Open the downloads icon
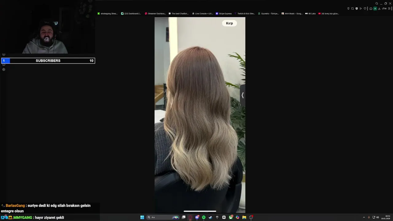Viewport: 393px width, 221px height. coord(379,9)
